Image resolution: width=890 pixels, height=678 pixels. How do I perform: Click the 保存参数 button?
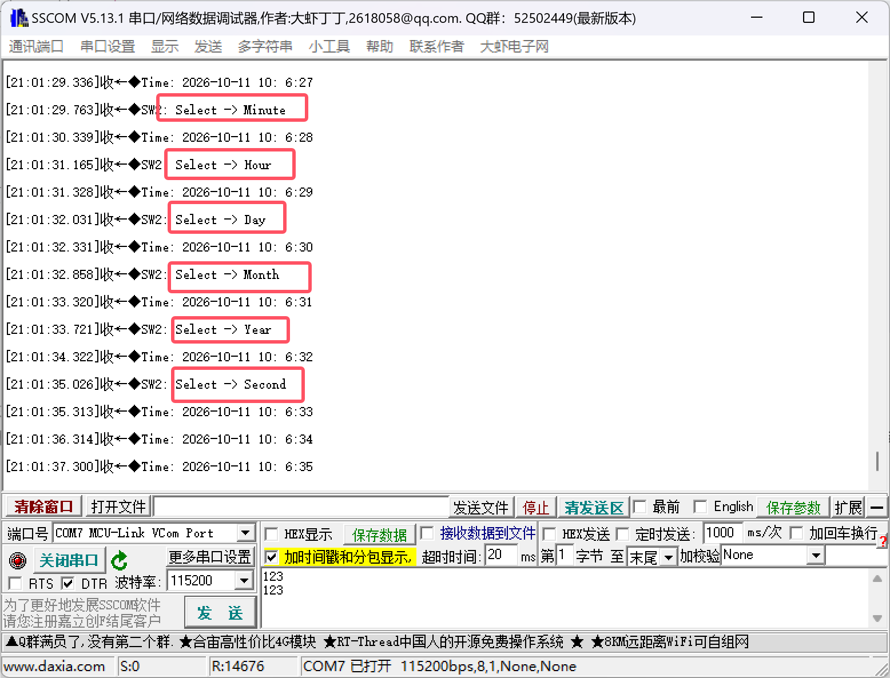pos(793,507)
